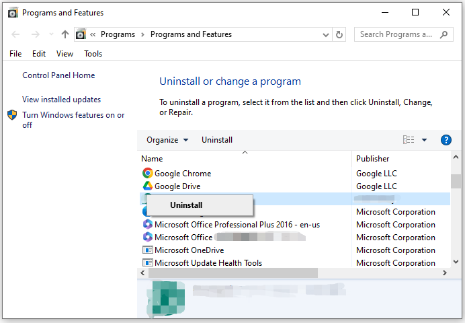
Task: Open the Edit menu
Action: (x=39, y=54)
